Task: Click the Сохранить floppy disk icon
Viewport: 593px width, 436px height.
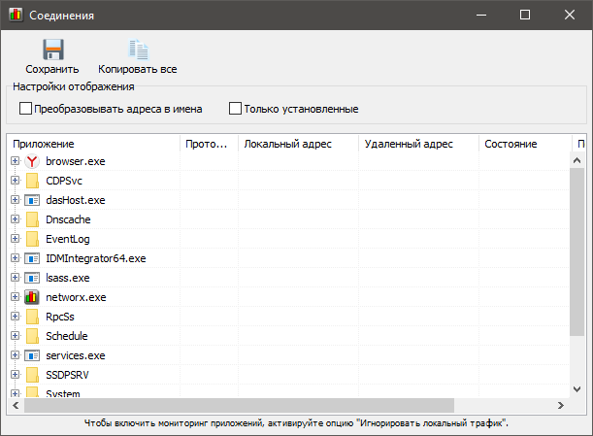Action: 53,50
